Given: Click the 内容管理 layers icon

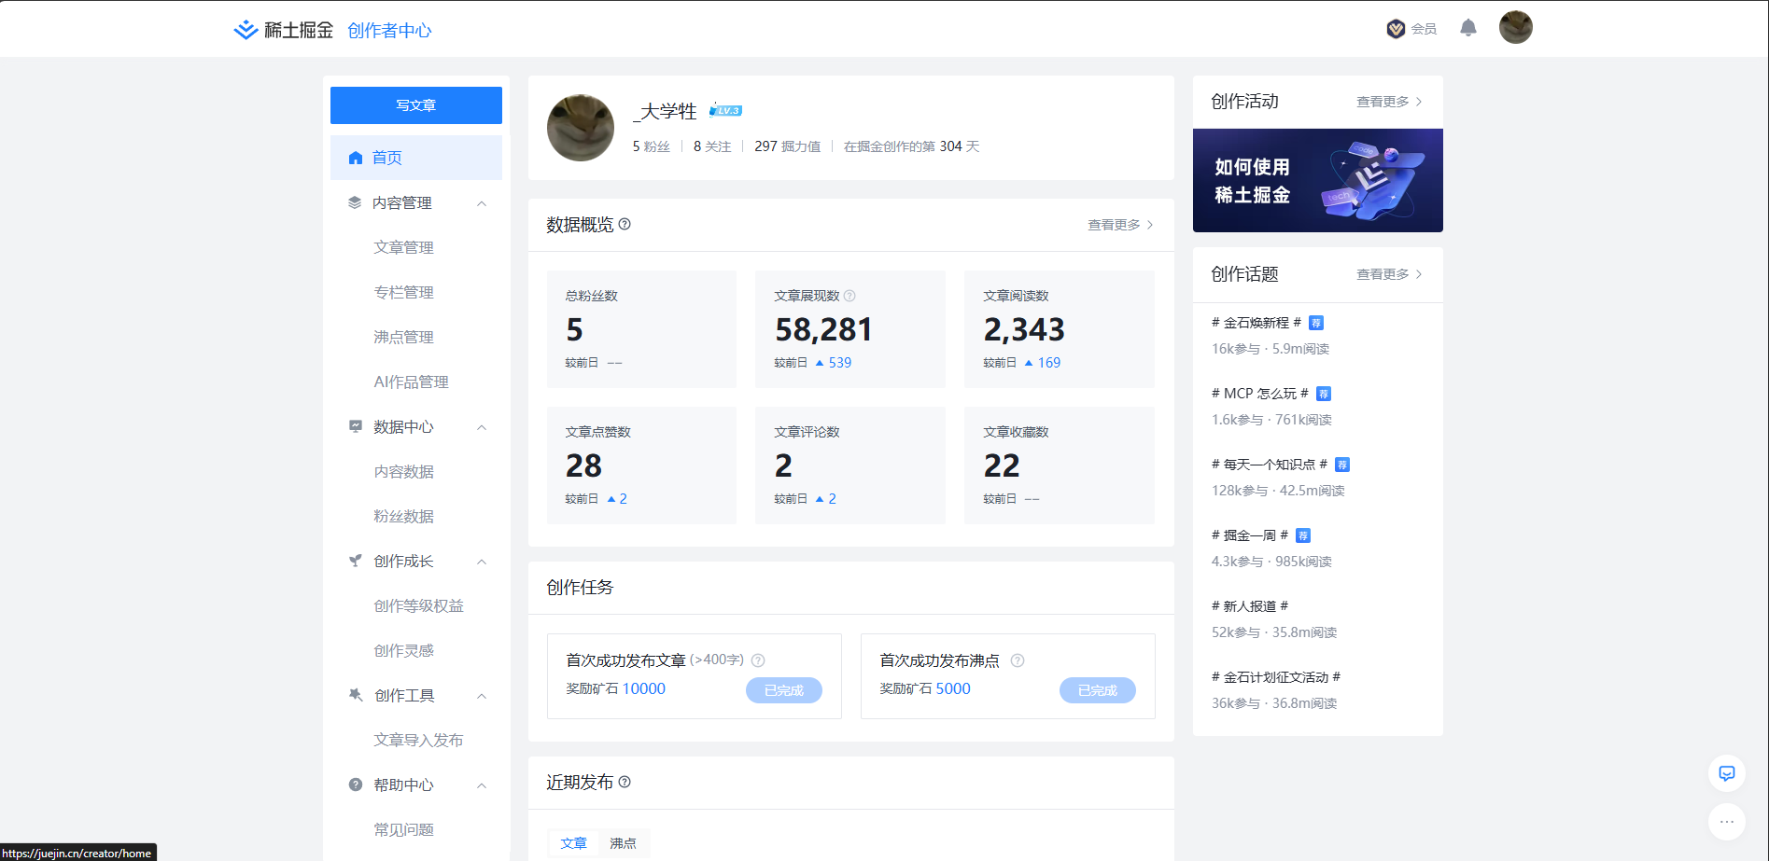Looking at the screenshot, I should pos(353,201).
